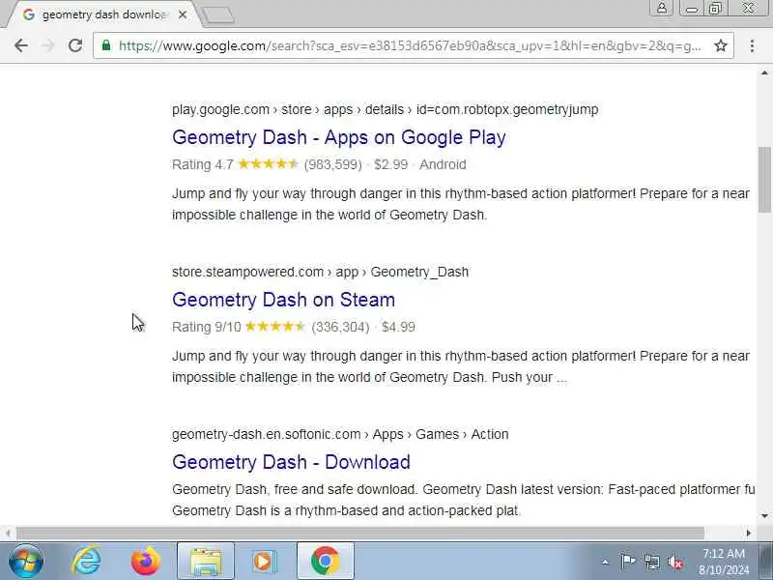This screenshot has height=580, width=773.
Task: Reload the current page
Action: coord(75,45)
